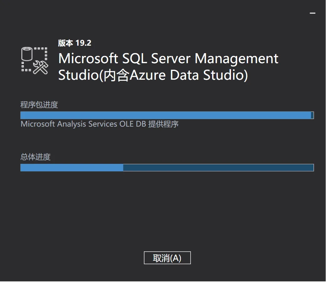Select the 版本 19.2 version label
This screenshot has width=326, height=282.
coord(74,43)
